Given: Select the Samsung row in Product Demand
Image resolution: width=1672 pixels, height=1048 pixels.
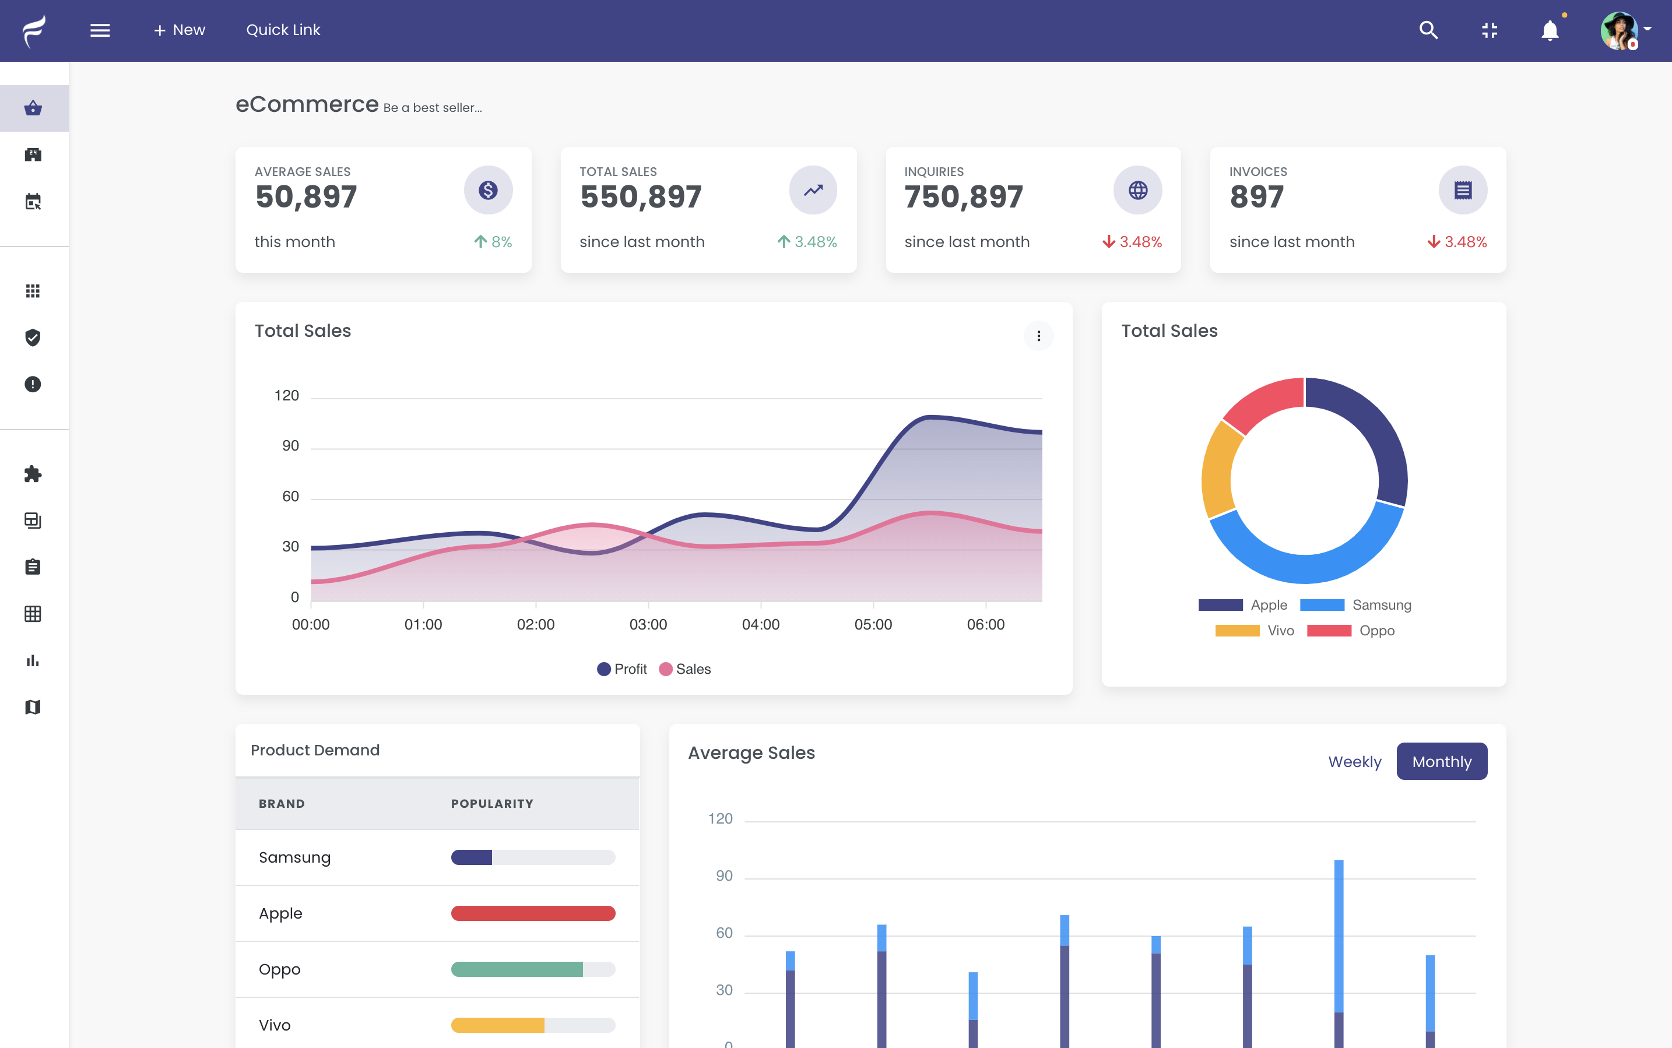Looking at the screenshot, I should (437, 857).
